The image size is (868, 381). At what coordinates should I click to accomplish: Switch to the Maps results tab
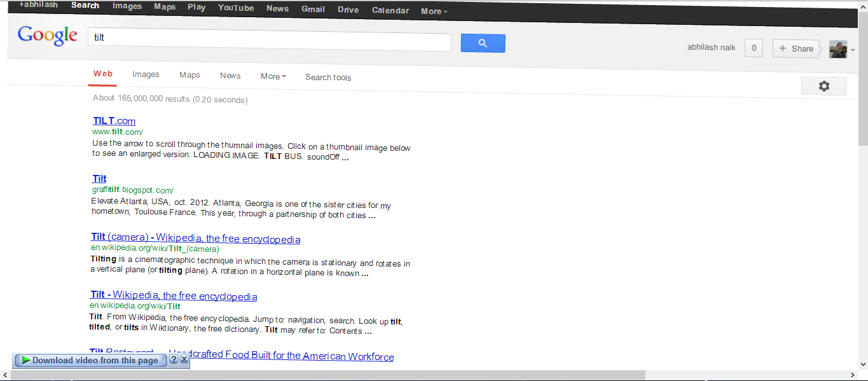tap(189, 74)
